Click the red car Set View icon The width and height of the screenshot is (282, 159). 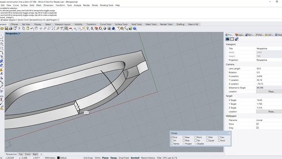(70, 28)
